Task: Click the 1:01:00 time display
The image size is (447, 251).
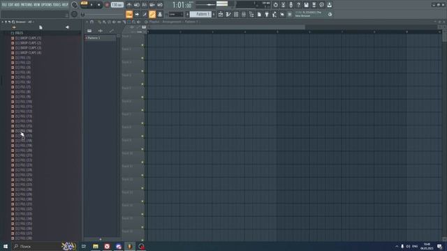Action: (182, 5)
